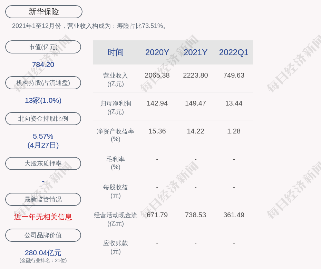The height and width of the screenshot is (269, 321).
Task: Select the 归母净利润(亿元) row label
Action: tap(115, 107)
